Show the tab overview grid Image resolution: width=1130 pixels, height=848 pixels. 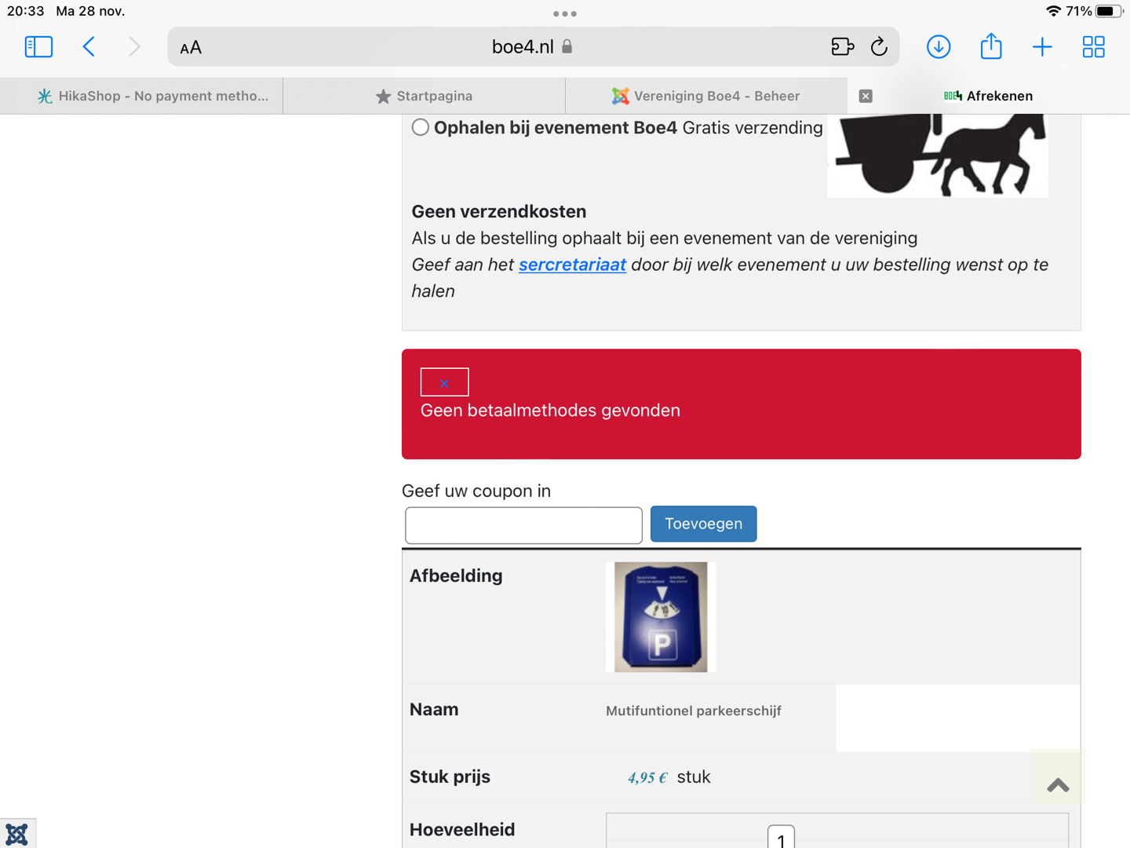pyautogui.click(x=1093, y=47)
